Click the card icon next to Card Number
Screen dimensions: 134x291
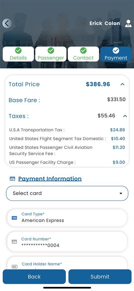[14, 242]
